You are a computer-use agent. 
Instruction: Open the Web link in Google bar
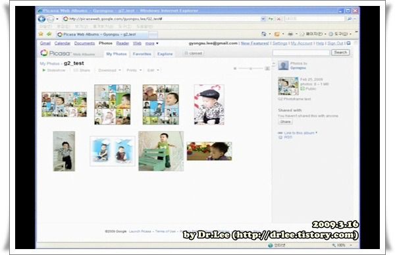pos(137,43)
